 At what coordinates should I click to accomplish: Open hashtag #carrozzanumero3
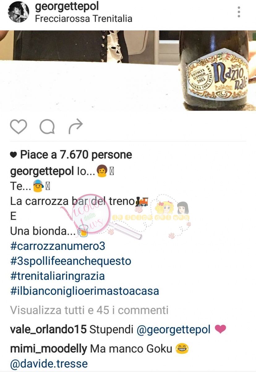pos(58,246)
